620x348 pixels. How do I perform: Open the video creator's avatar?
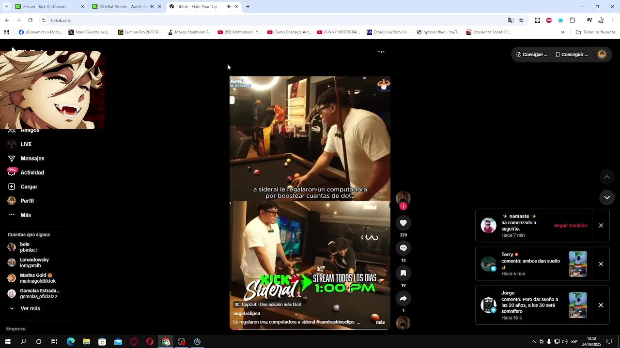click(x=403, y=198)
